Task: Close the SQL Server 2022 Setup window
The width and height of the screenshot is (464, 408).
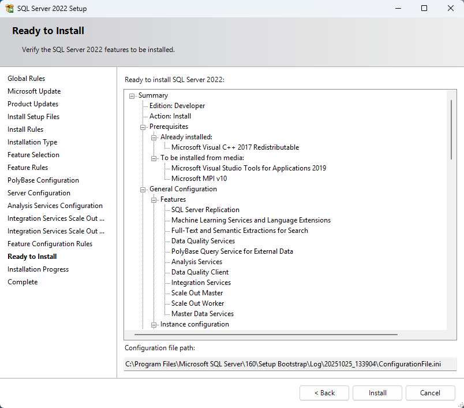Action: 450,8
